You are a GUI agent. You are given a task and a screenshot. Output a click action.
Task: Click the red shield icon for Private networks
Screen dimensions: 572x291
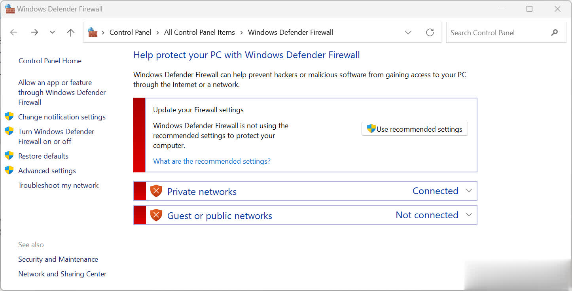(156, 191)
